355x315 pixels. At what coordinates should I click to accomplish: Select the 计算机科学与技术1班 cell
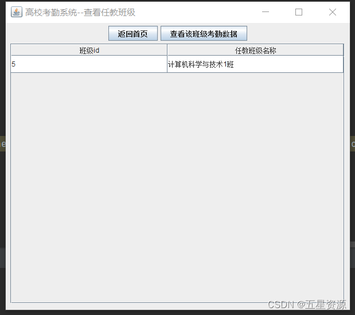click(255, 64)
